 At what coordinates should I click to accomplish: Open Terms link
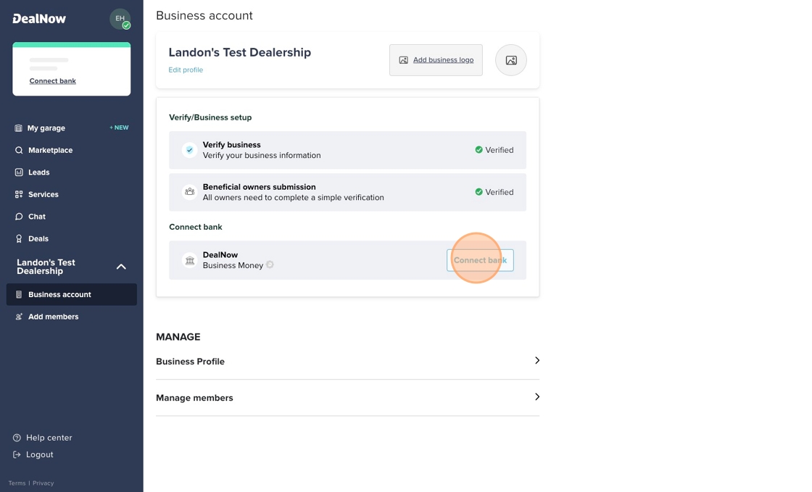pyautogui.click(x=17, y=483)
